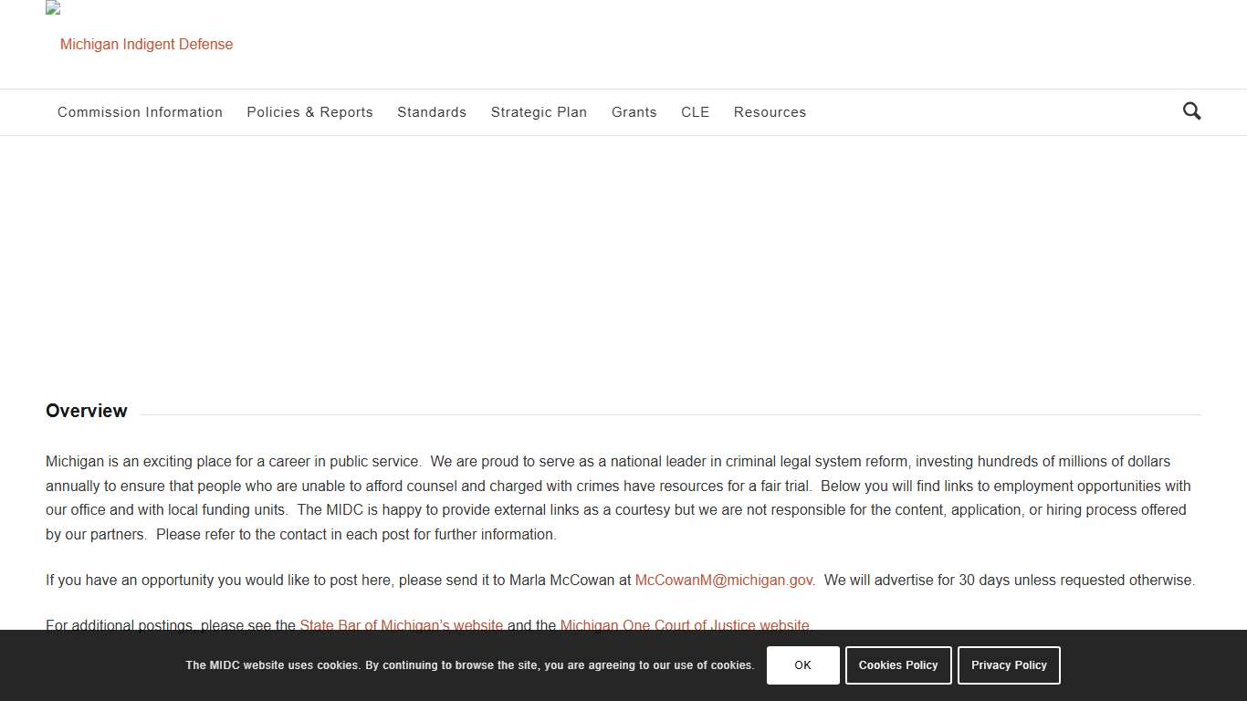Image resolution: width=1247 pixels, height=701 pixels.
Task: Click the broken logo image at top left
Action: pyautogui.click(x=53, y=8)
